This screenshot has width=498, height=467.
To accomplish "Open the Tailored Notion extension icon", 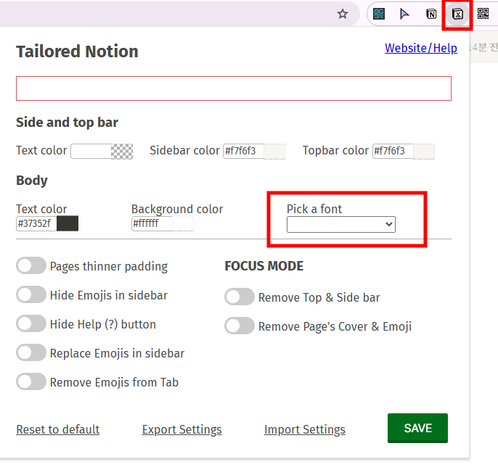I will [x=457, y=14].
